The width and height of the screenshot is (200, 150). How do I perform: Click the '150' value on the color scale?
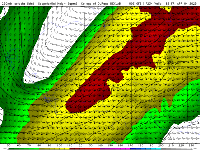[x=110, y=145]
